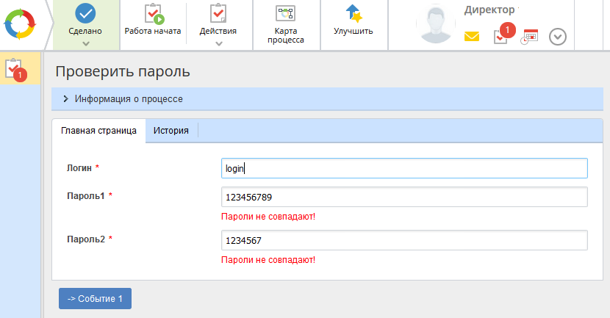
Task: Open messages via the yellow envelope icon
Action: pos(472,37)
